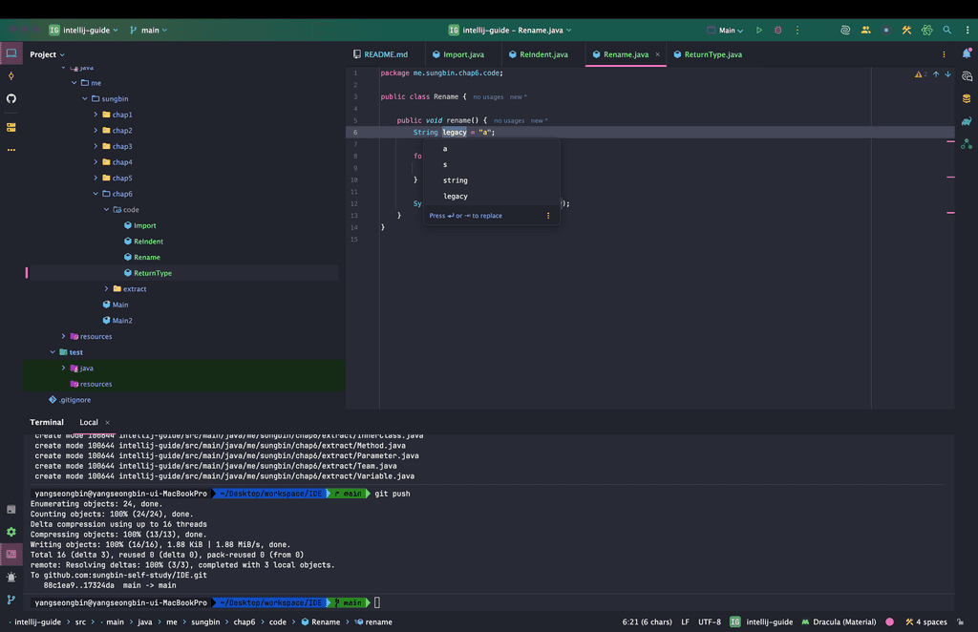Open the Database tool window
978x632 pixels.
point(967,98)
